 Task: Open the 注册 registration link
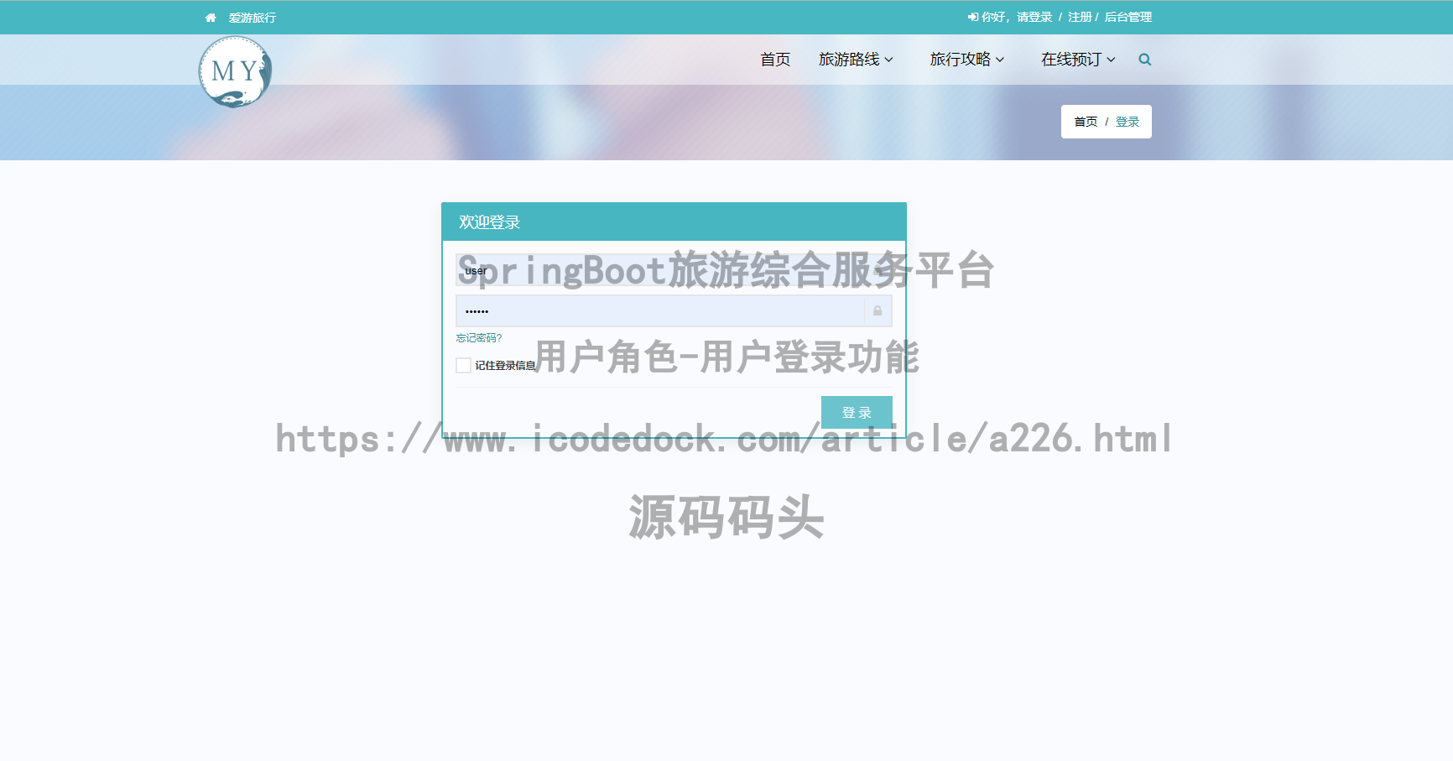[1078, 17]
